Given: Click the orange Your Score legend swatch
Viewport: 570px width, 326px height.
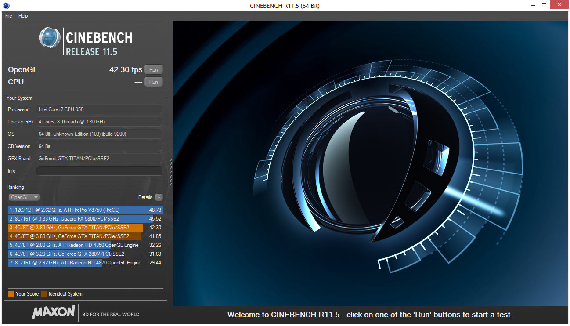Looking at the screenshot, I should tap(11, 294).
